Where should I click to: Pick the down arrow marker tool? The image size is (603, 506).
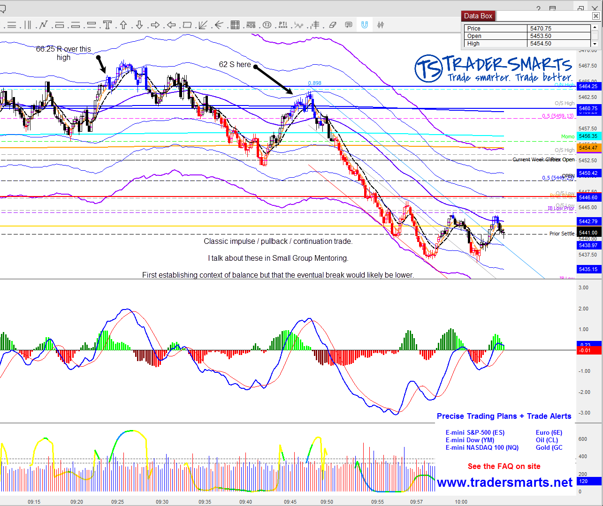coord(139,25)
